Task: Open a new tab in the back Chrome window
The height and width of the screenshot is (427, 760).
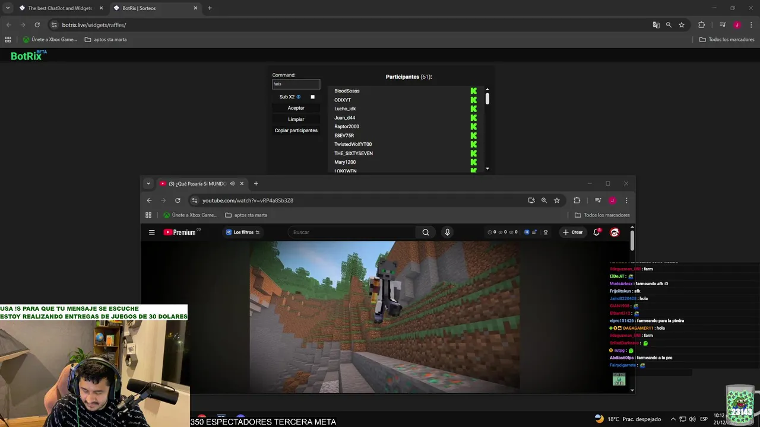Action: 210,8
